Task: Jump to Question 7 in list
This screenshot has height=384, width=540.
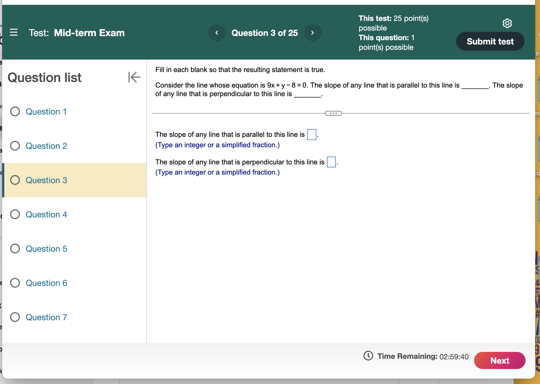Action: point(46,317)
